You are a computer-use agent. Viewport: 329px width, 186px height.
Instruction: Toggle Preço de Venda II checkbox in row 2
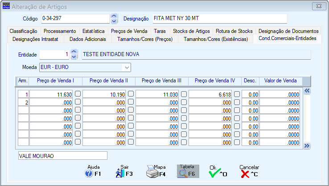click(131, 102)
